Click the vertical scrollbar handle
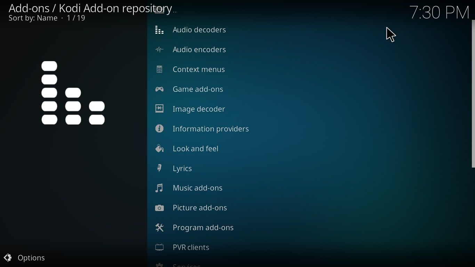This screenshot has width=475, height=267. point(473,94)
